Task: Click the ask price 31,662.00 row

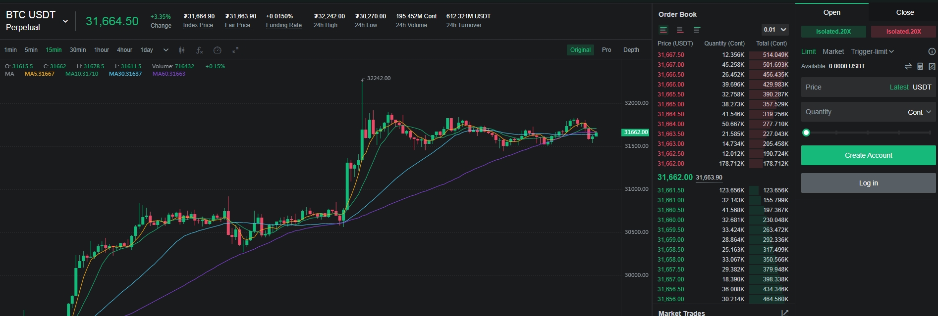Action: (722, 164)
